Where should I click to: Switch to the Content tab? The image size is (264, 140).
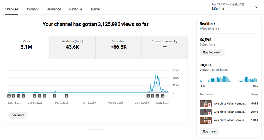coord(33,9)
